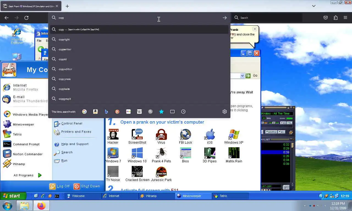This screenshot has width=352, height=211.
Task: Open the File menu in Internet window
Action: tap(39, 41)
